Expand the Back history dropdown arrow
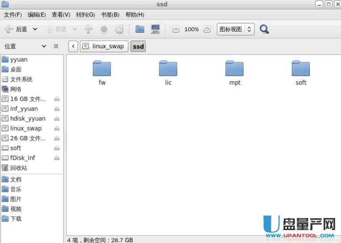The height and width of the screenshot is (243, 341). click(35, 29)
